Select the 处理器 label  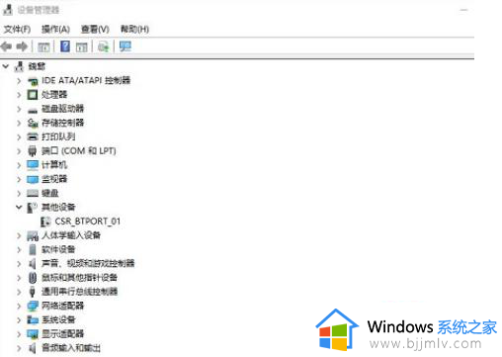click(54, 95)
